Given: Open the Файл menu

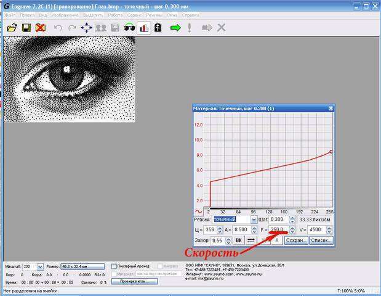Looking at the screenshot, I should coord(9,14).
